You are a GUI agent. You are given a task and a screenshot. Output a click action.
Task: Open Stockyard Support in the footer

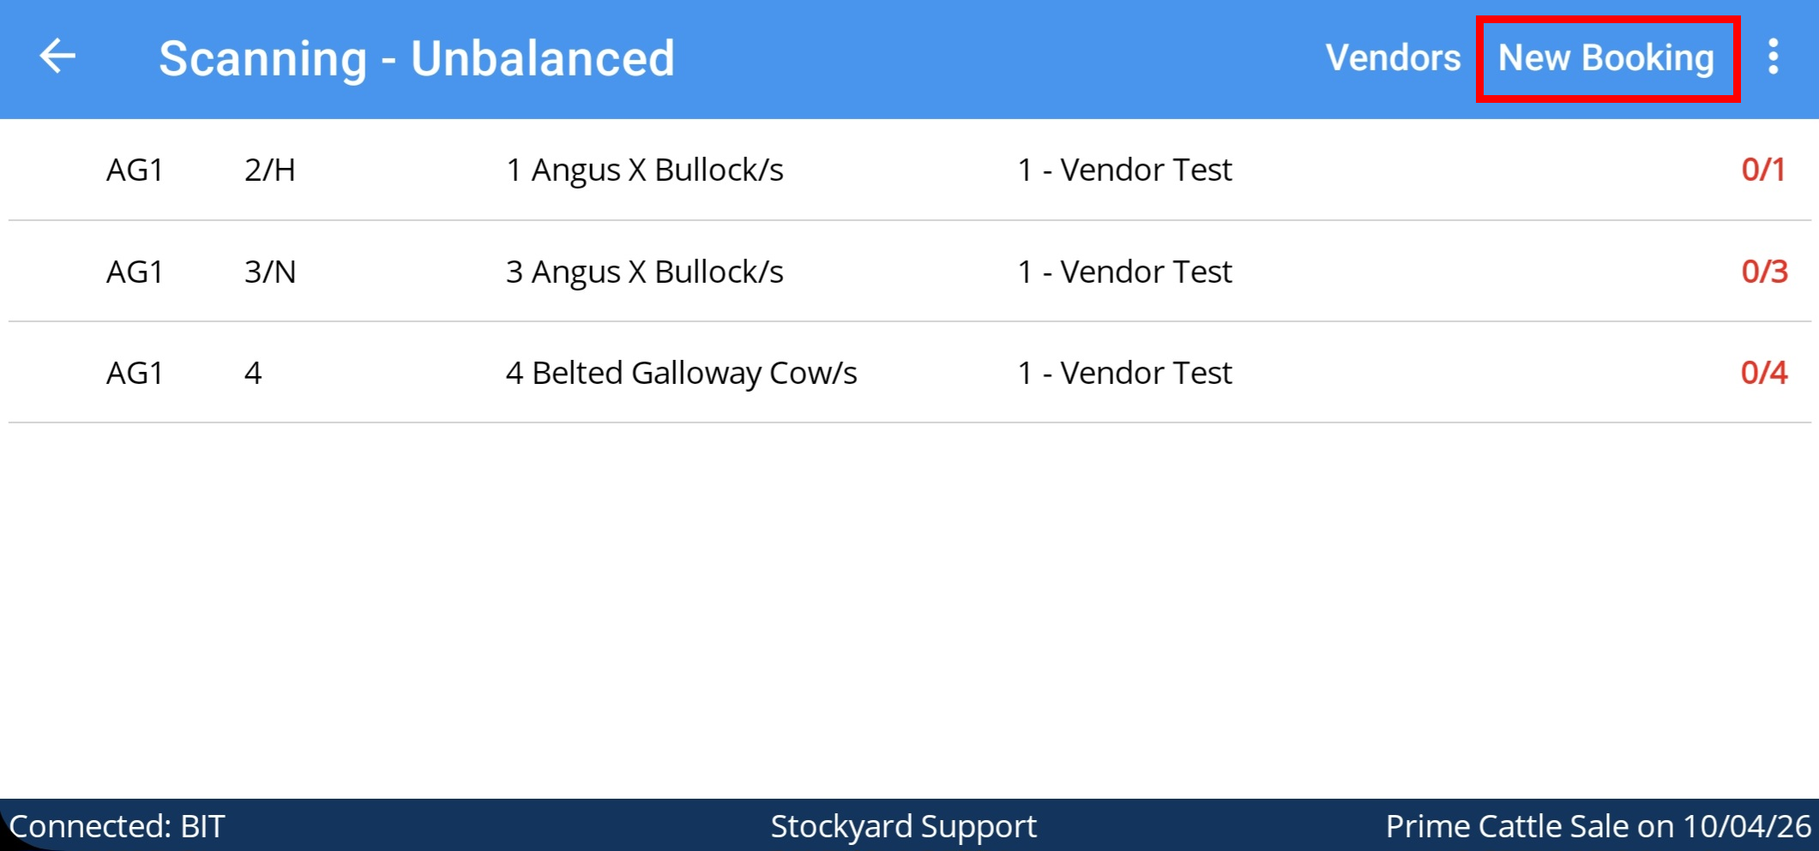[x=903, y=826]
